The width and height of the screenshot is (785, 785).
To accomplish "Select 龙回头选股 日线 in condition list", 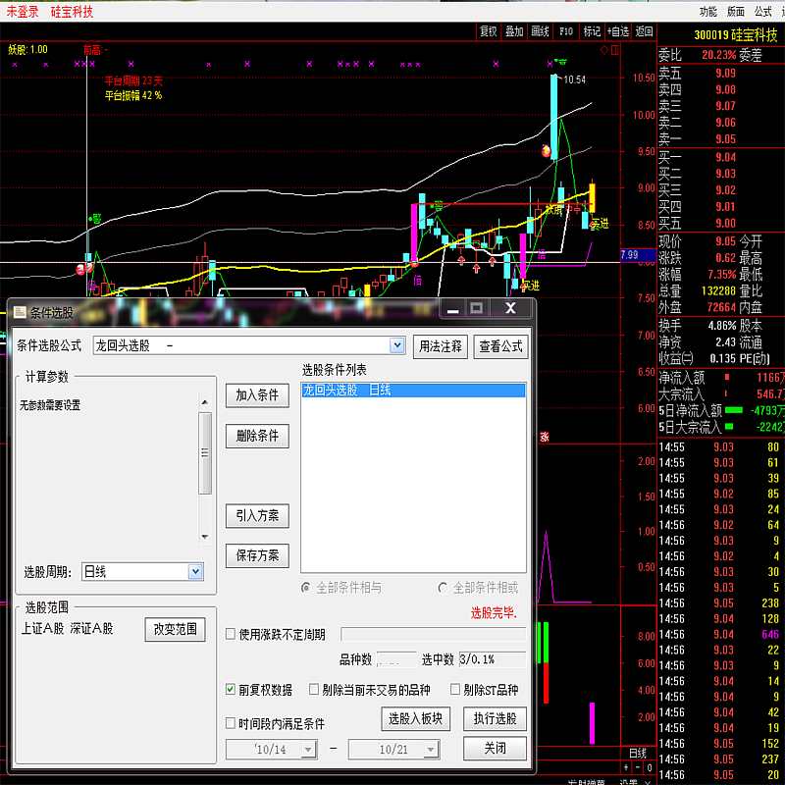I will [412, 391].
